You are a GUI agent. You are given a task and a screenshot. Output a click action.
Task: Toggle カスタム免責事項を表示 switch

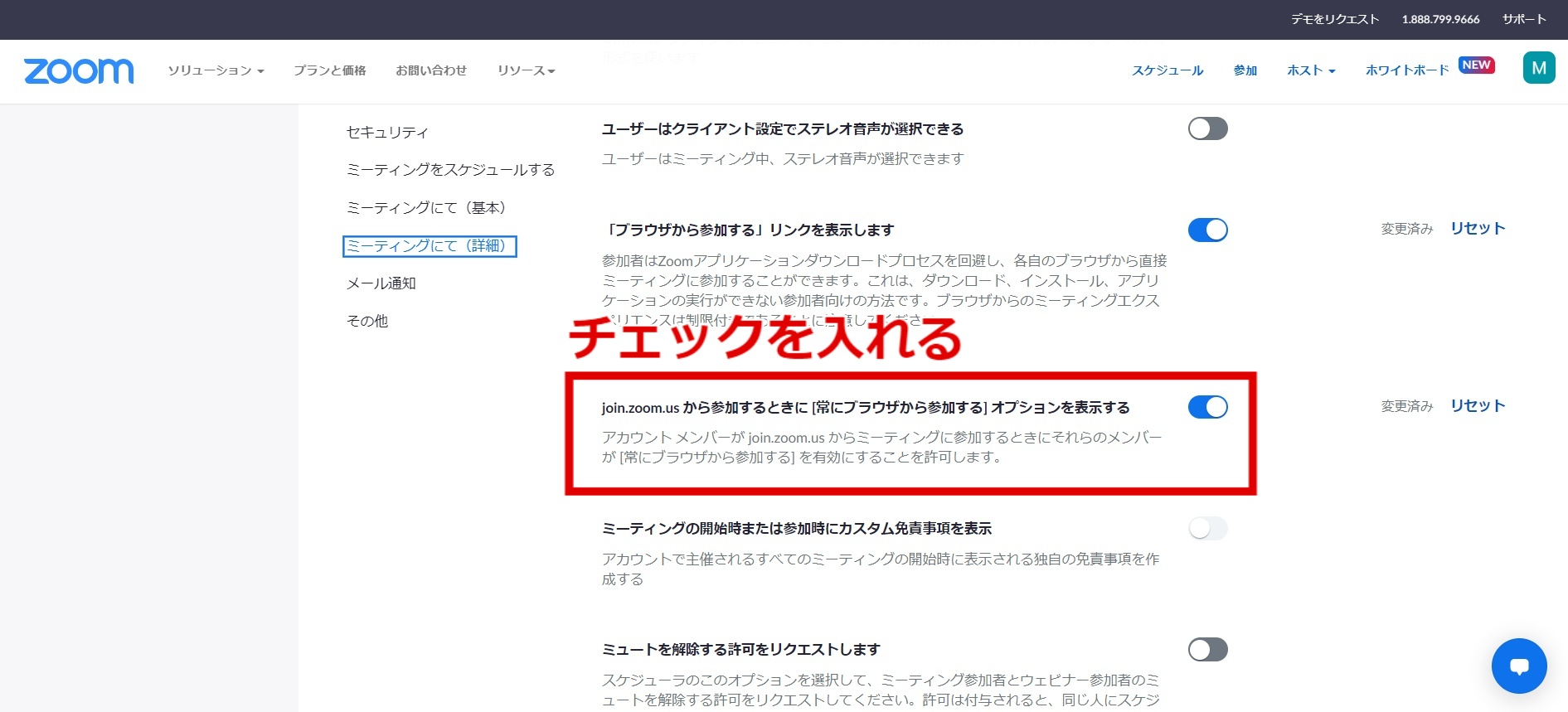pyautogui.click(x=1207, y=528)
